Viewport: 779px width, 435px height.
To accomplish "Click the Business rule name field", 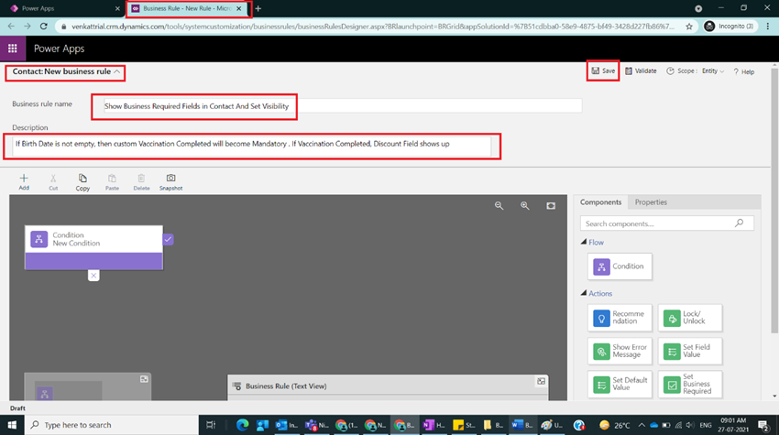I will pyautogui.click(x=342, y=105).
